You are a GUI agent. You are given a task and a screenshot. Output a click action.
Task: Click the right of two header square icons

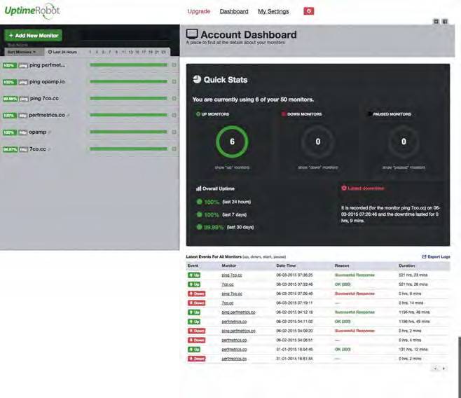click(x=445, y=22)
